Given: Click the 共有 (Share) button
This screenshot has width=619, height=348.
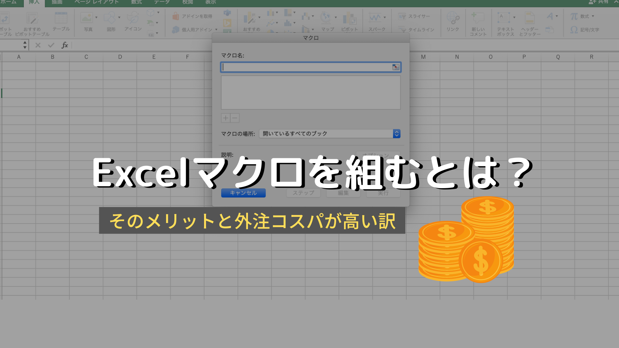Looking at the screenshot, I should pyautogui.click(x=599, y=2).
